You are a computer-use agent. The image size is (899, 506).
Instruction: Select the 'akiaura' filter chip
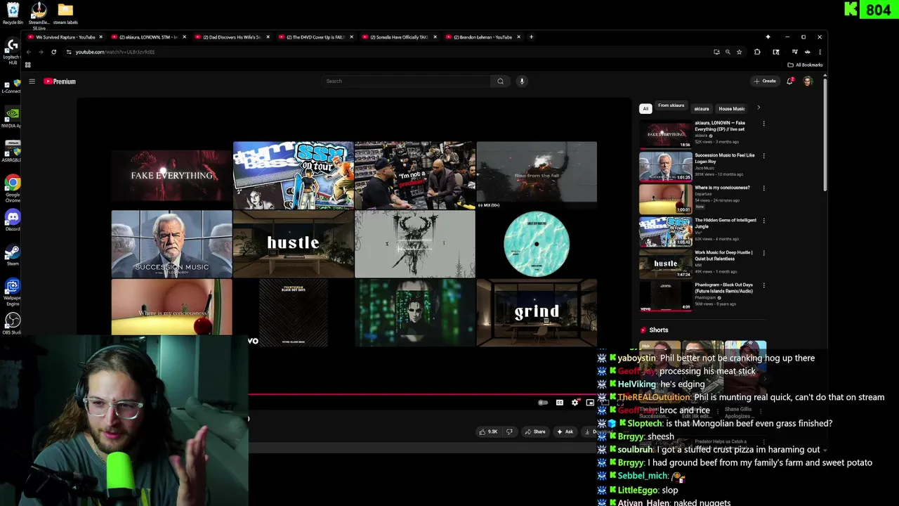pyautogui.click(x=702, y=109)
